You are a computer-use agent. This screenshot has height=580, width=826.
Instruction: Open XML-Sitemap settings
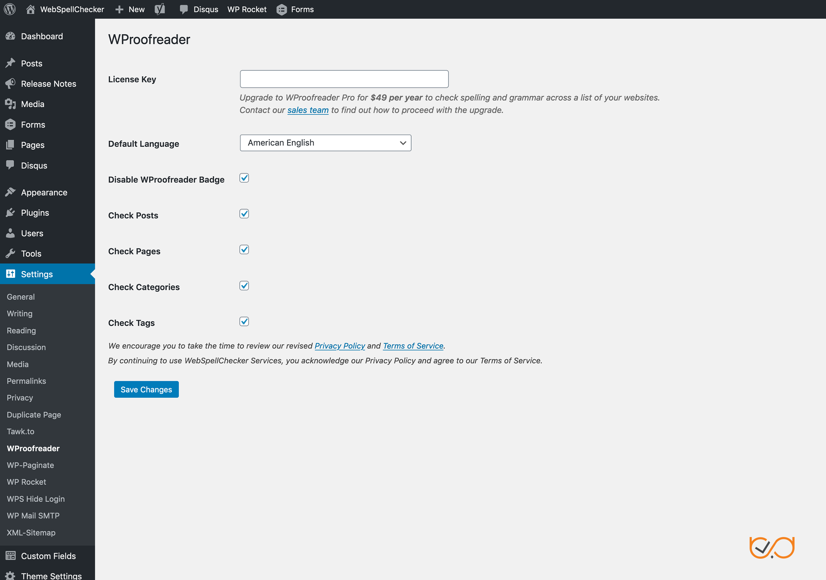[31, 532]
